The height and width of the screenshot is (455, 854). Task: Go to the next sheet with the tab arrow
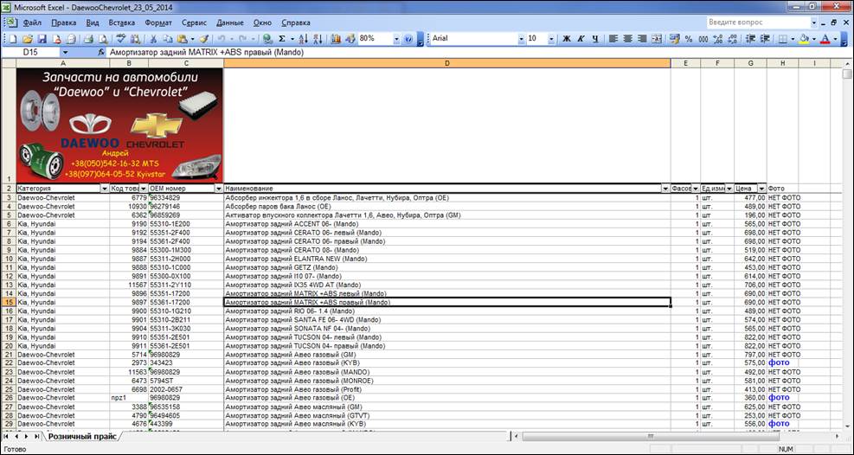(28, 437)
